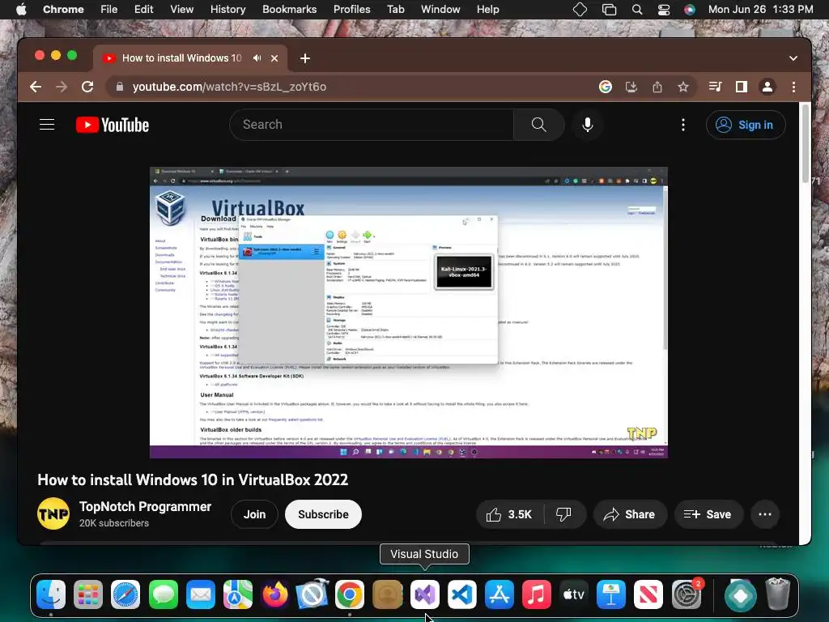The height and width of the screenshot is (622, 829).
Task: Open Trash in the dock
Action: pos(777,594)
